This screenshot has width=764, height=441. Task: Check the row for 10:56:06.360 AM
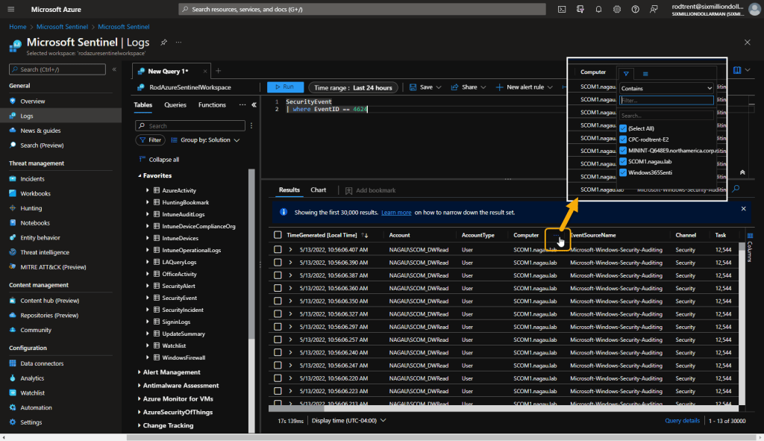[x=278, y=288]
